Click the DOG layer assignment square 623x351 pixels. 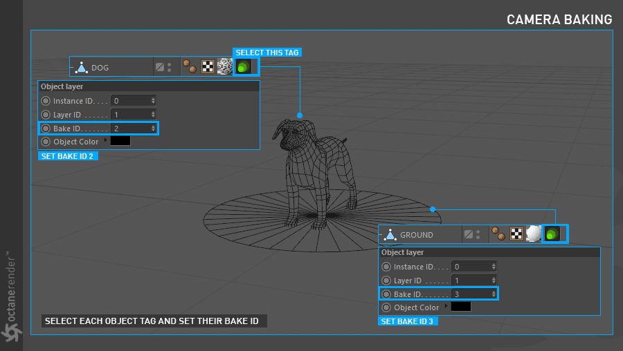coord(160,67)
